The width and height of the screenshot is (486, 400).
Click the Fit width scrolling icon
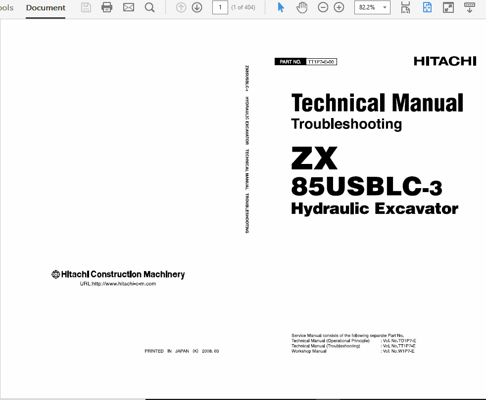(405, 7)
